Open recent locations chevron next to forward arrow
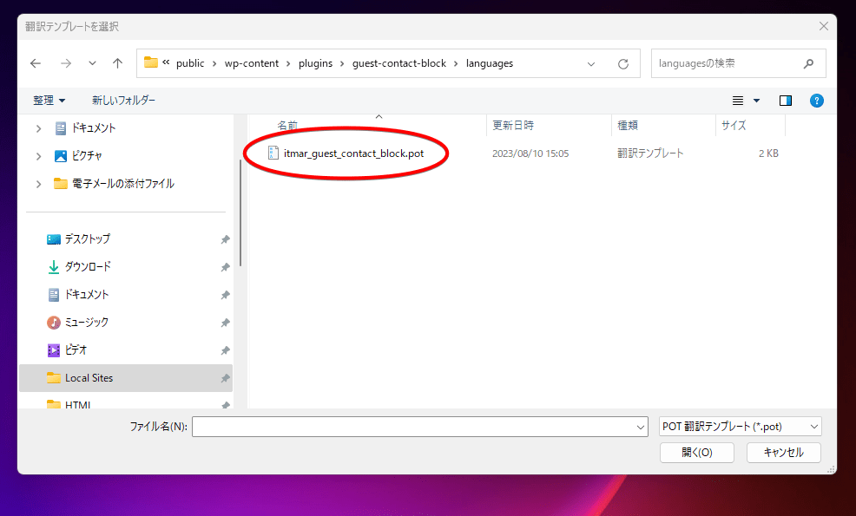This screenshot has height=516, width=856. tap(92, 64)
